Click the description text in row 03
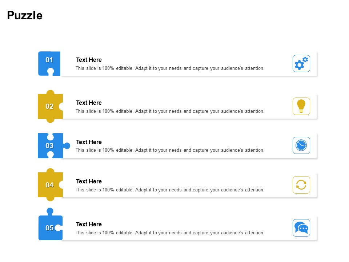 [170, 150]
